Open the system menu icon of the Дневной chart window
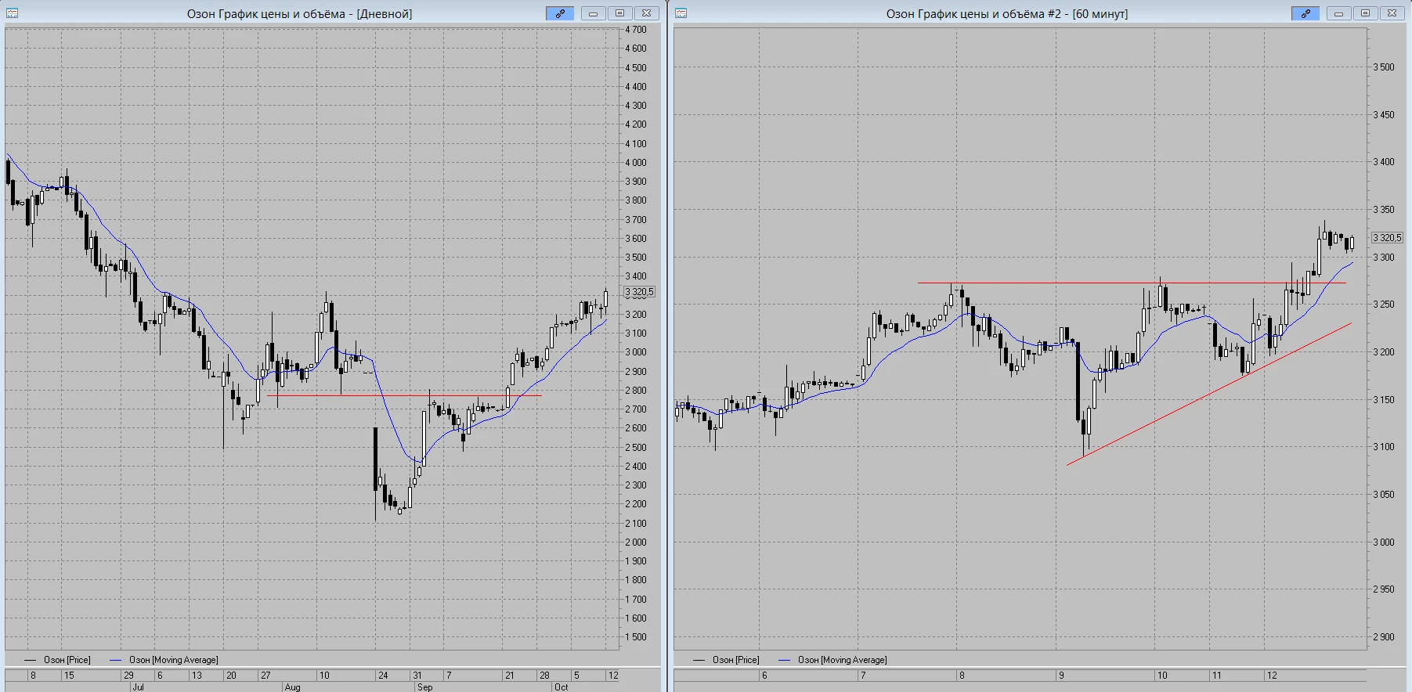Screen dimensions: 1412x692 [x=12, y=13]
